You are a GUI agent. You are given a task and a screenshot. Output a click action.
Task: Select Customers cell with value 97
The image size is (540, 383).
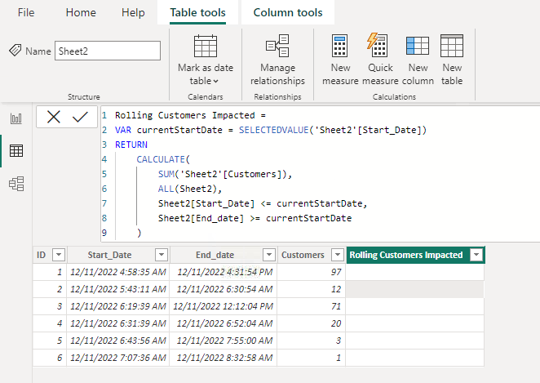pyautogui.click(x=312, y=272)
